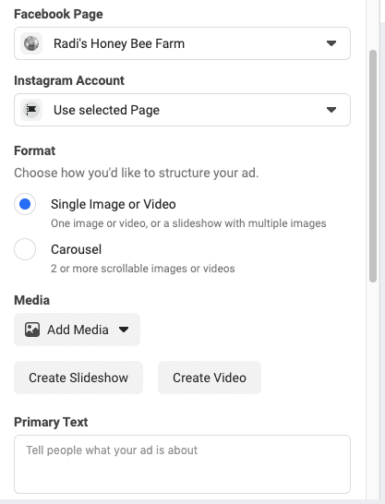Select the Single Image or Video radio button
Viewport: 385px width, 504px height.
(x=25, y=204)
